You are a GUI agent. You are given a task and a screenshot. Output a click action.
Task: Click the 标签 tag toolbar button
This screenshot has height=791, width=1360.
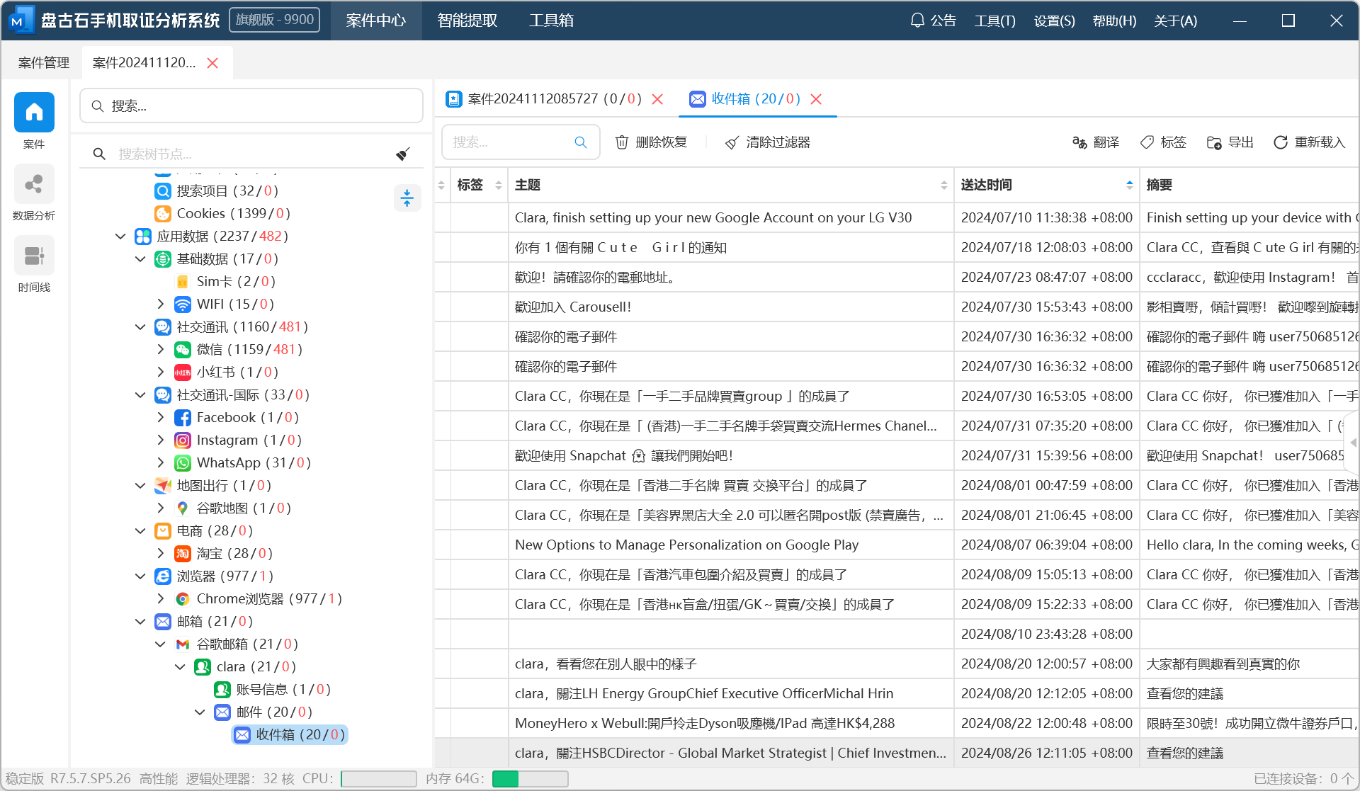coord(1163,142)
